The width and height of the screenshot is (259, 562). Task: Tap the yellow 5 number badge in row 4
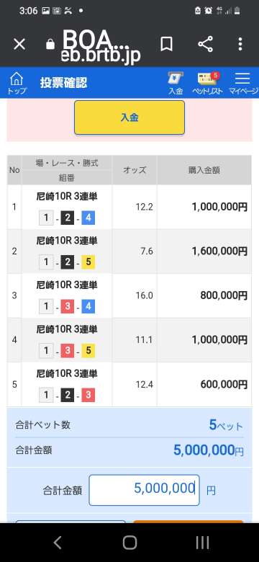(x=88, y=351)
